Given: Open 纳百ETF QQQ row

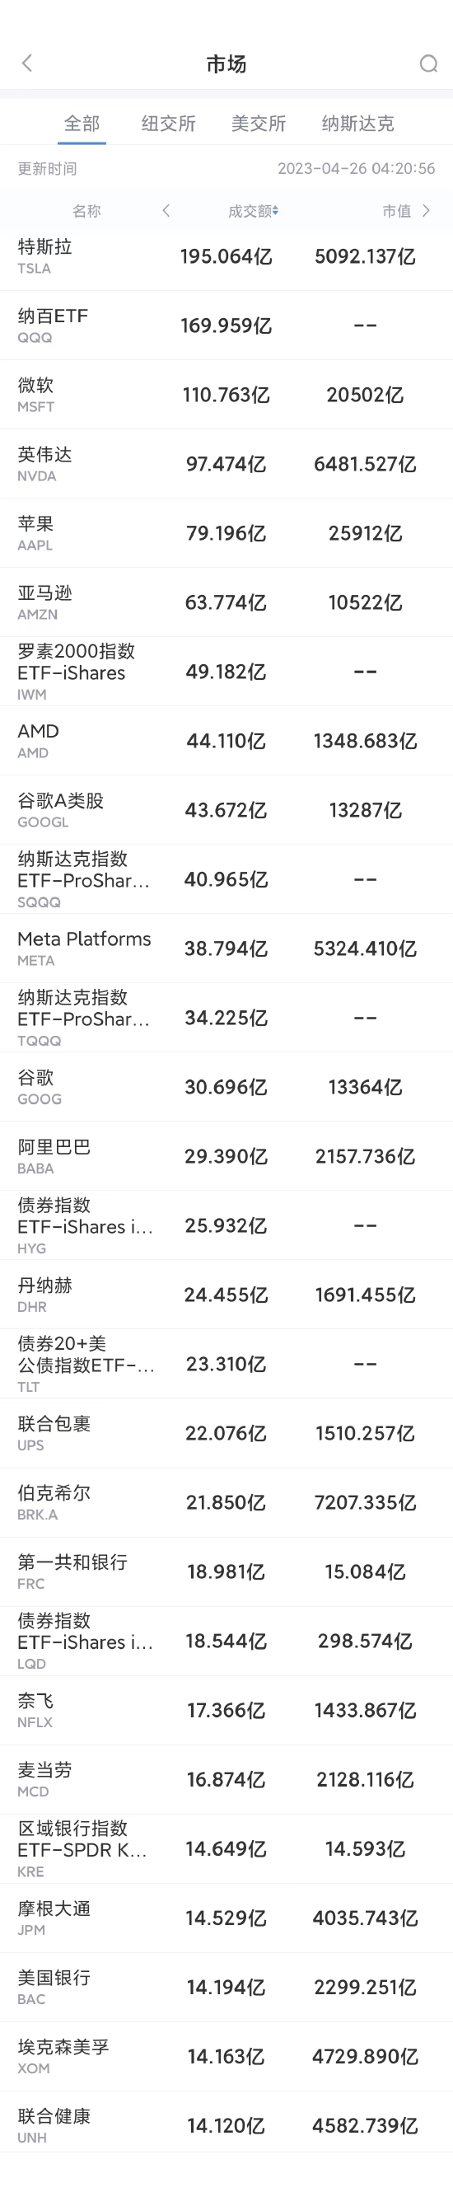Looking at the screenshot, I should tap(226, 326).
